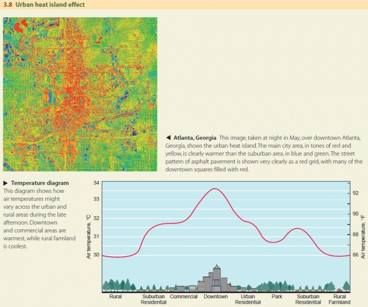Click the 'Downtown' zone label

tap(216, 297)
